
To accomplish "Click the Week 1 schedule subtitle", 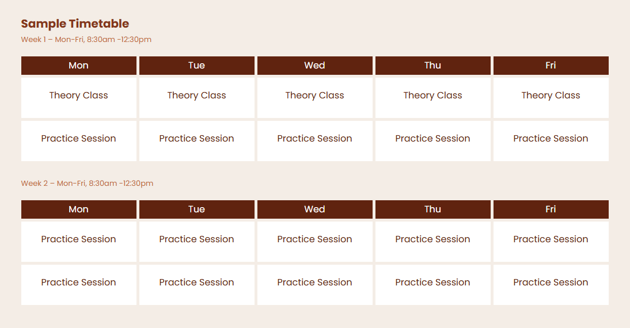I will pos(86,40).
